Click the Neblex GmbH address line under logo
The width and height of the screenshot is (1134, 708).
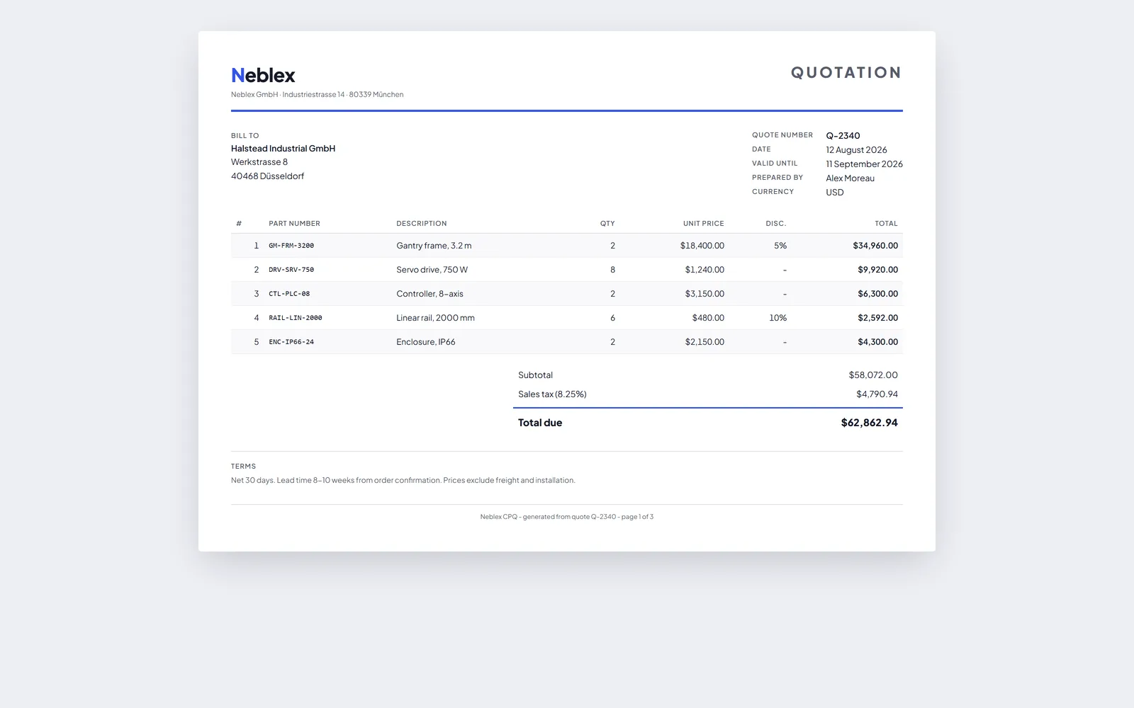click(317, 94)
